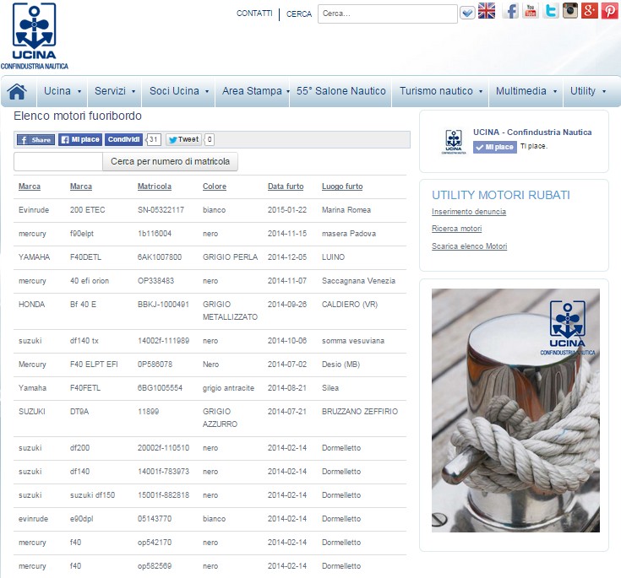Switch language with UK flag icon
Image resolution: width=621 pixels, height=578 pixels.
(x=487, y=11)
